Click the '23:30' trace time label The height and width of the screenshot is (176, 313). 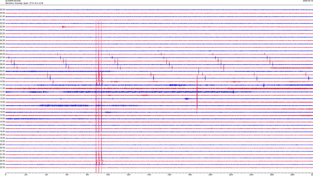pos(2,168)
